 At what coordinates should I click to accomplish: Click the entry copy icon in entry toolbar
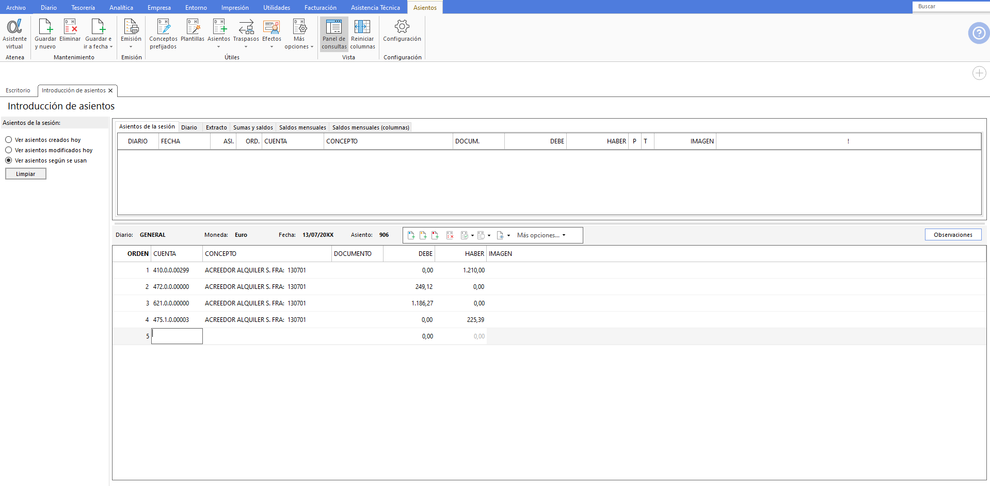click(481, 235)
